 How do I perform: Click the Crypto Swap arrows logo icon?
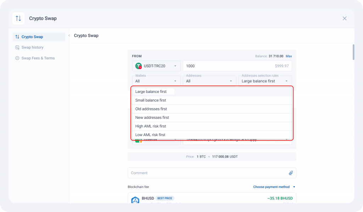(18, 18)
